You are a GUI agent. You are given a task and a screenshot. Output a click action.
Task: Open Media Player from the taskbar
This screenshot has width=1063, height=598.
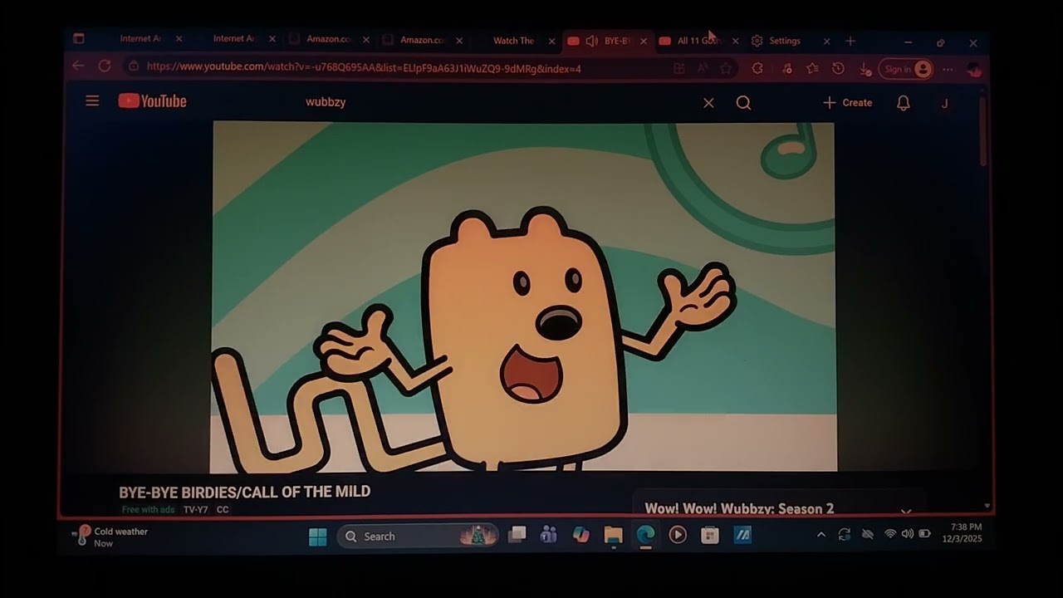678,536
